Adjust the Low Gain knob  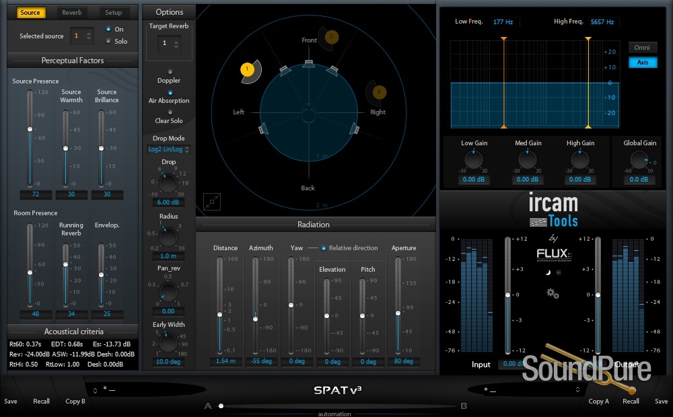(474, 161)
